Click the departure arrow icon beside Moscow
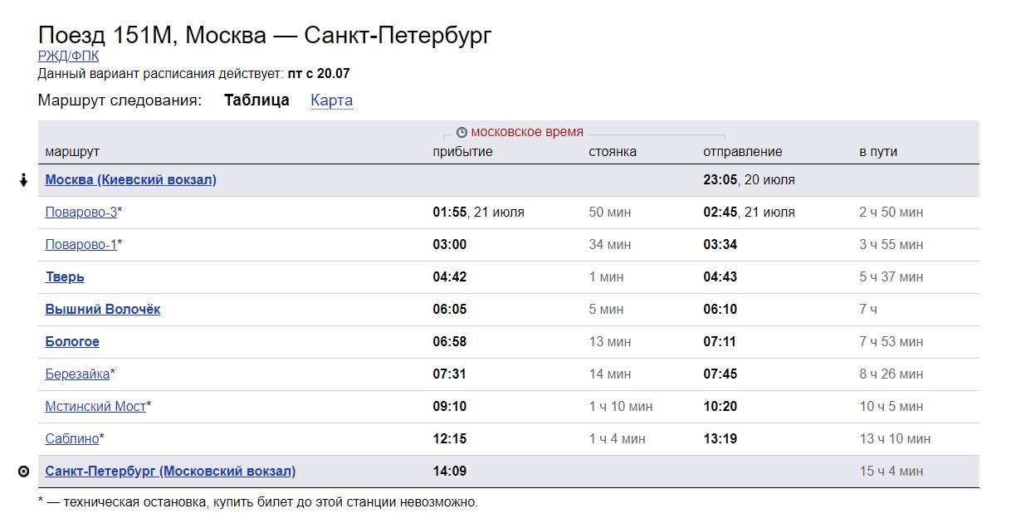 [x=24, y=180]
